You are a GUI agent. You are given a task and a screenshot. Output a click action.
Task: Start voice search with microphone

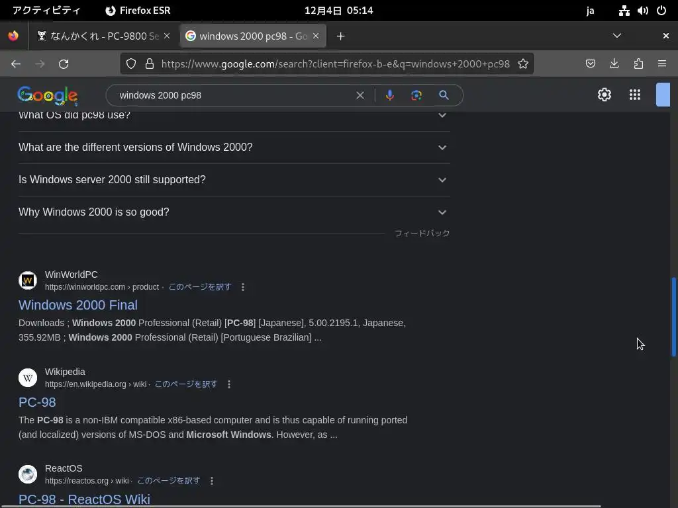pos(389,95)
